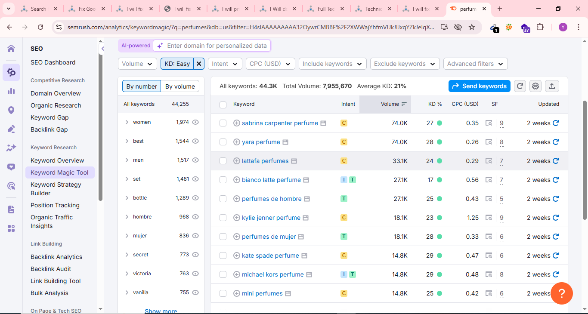Viewport: 588px width, 314px height.
Task: Refresh keyword list using circular arrow icon
Action: (520, 86)
